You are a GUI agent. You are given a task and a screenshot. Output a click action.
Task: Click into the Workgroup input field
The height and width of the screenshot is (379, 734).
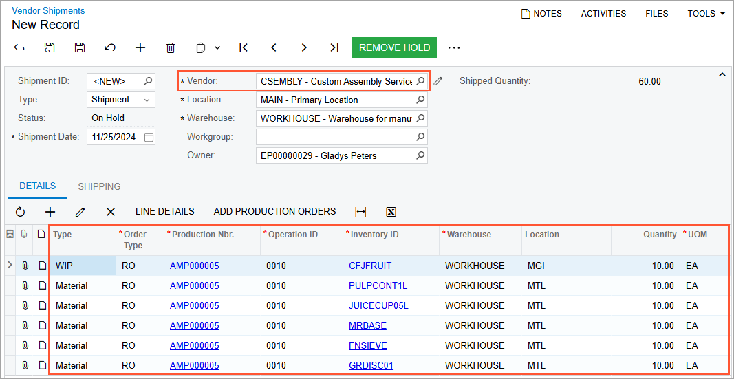[335, 137]
